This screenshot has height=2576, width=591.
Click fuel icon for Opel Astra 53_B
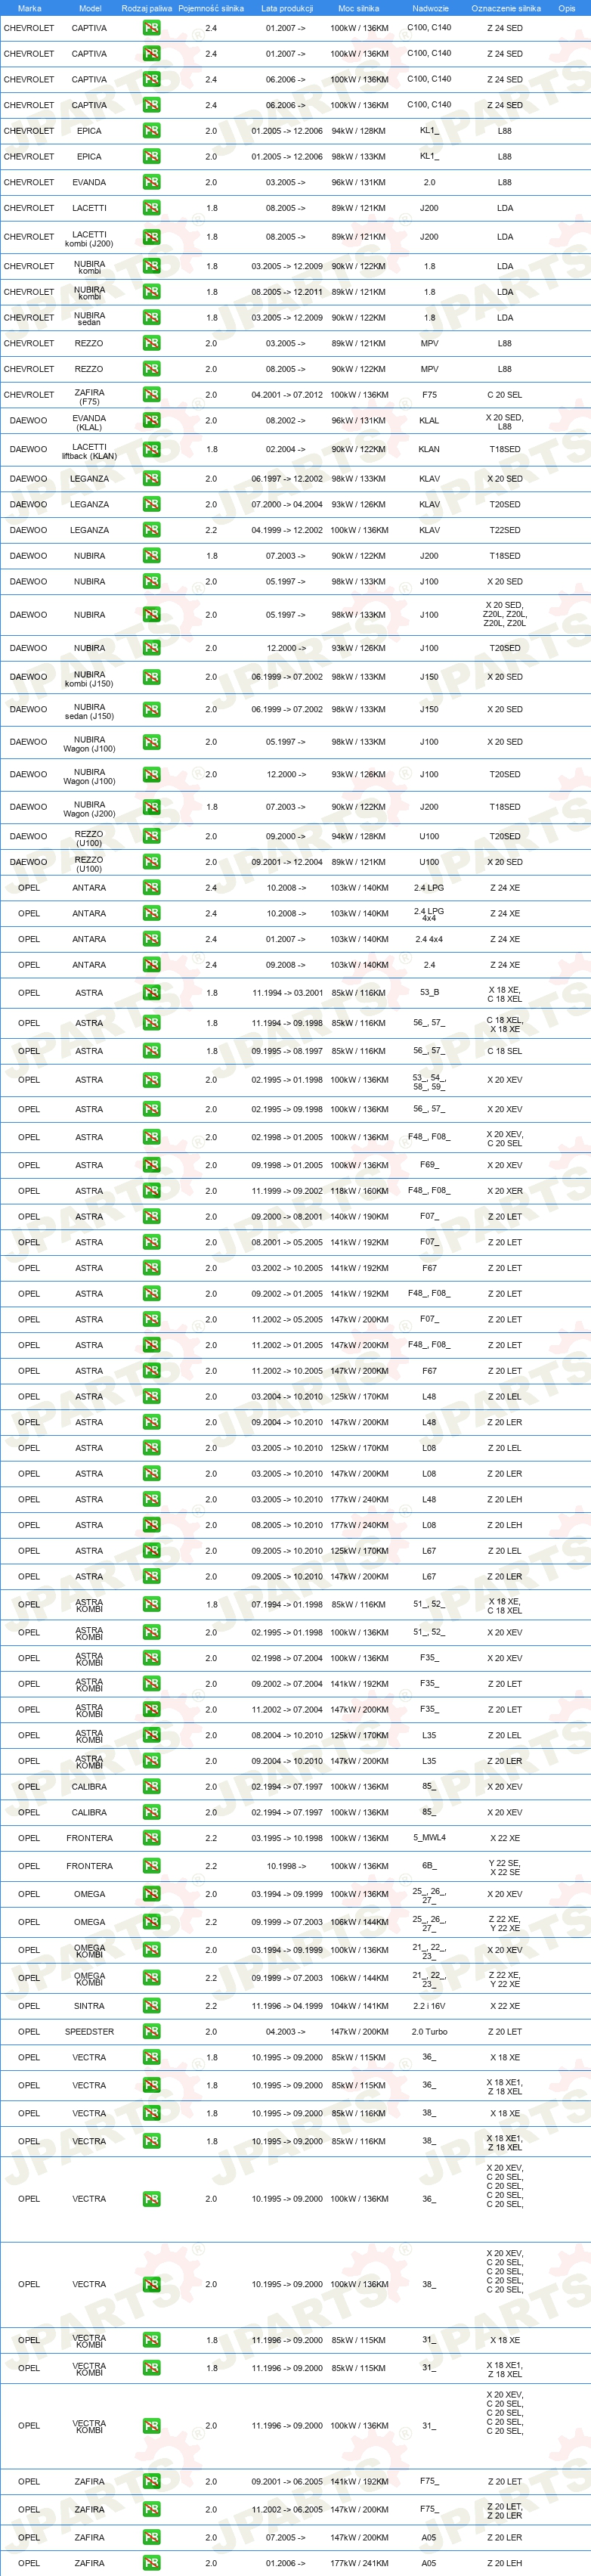(x=152, y=993)
